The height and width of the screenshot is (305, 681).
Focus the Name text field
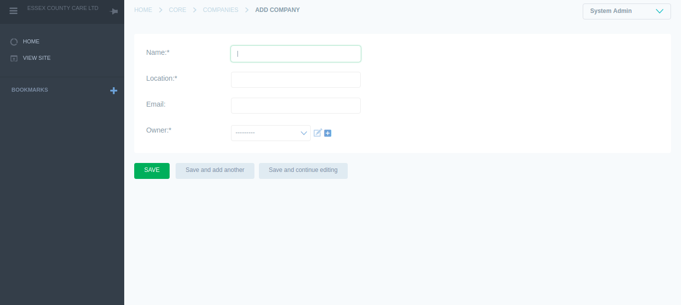tap(295, 54)
